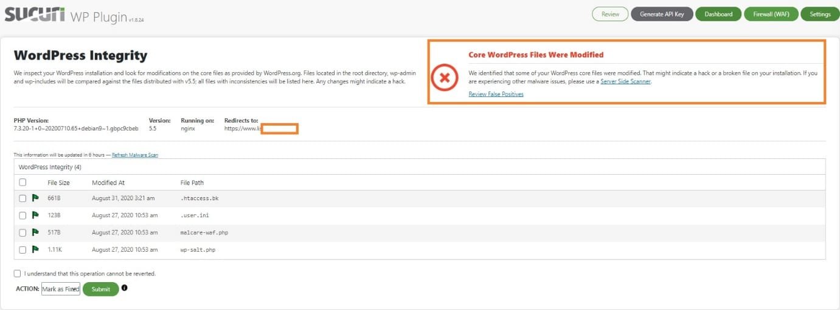Screen dimensions: 840x310
Task: Click the 1.11K file size value
Action: [55, 249]
